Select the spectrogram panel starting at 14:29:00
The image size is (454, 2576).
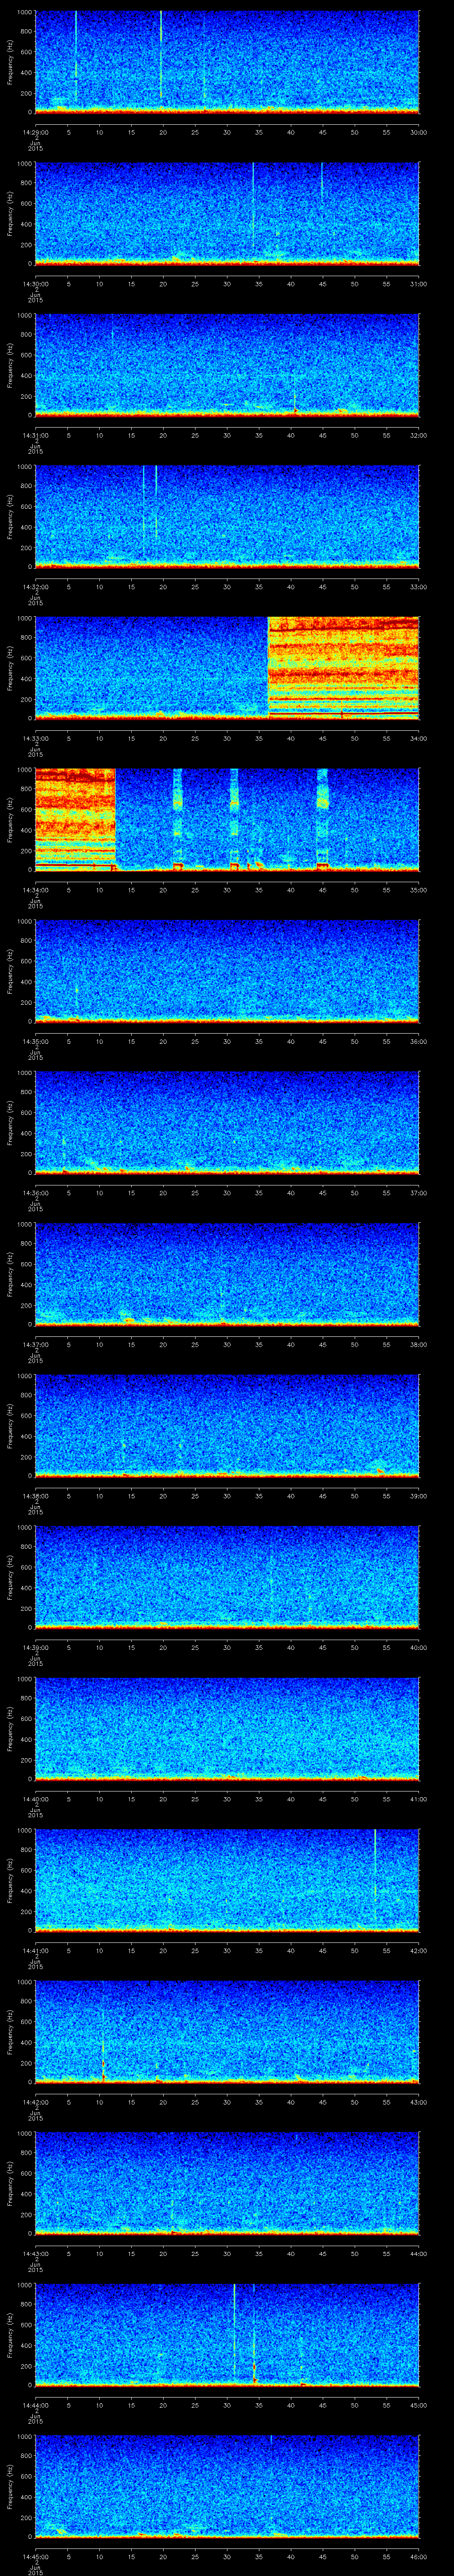click(x=227, y=62)
